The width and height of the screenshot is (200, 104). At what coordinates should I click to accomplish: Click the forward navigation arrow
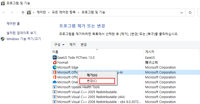pyautogui.click(x=11, y=12)
